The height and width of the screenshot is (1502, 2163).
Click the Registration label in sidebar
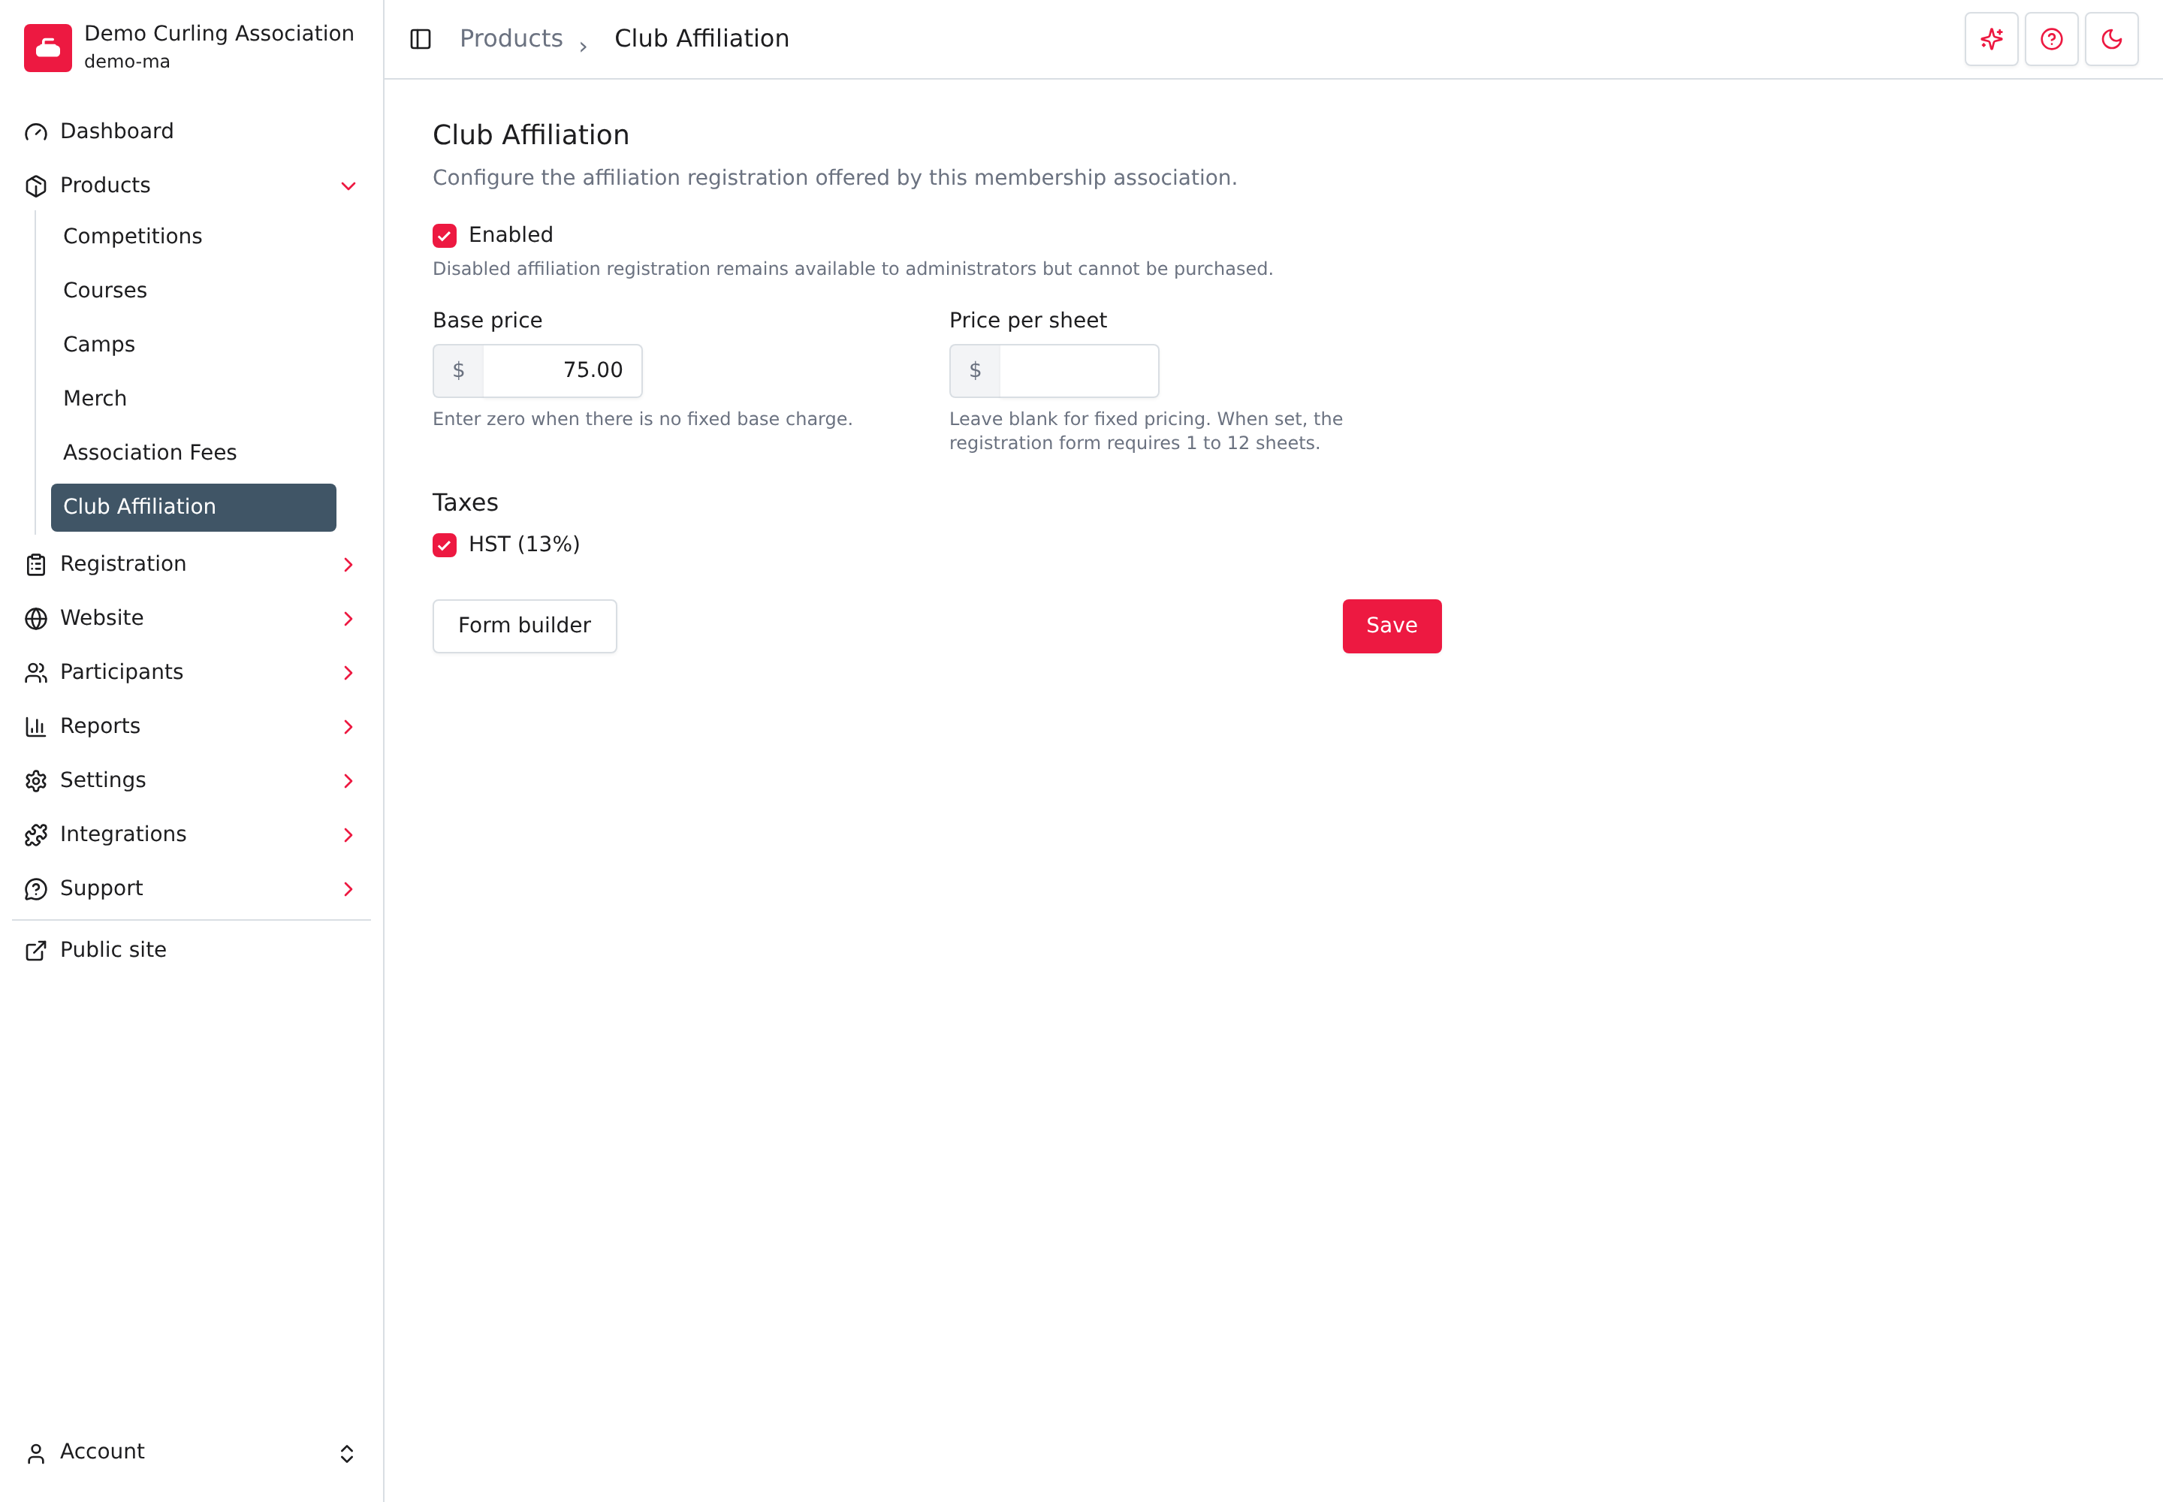pos(123,564)
